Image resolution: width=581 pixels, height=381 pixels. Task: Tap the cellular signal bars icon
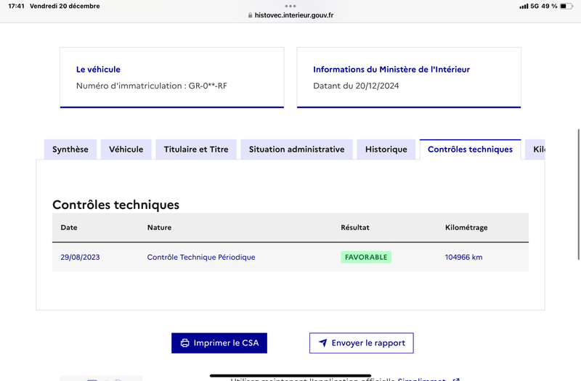tap(524, 7)
